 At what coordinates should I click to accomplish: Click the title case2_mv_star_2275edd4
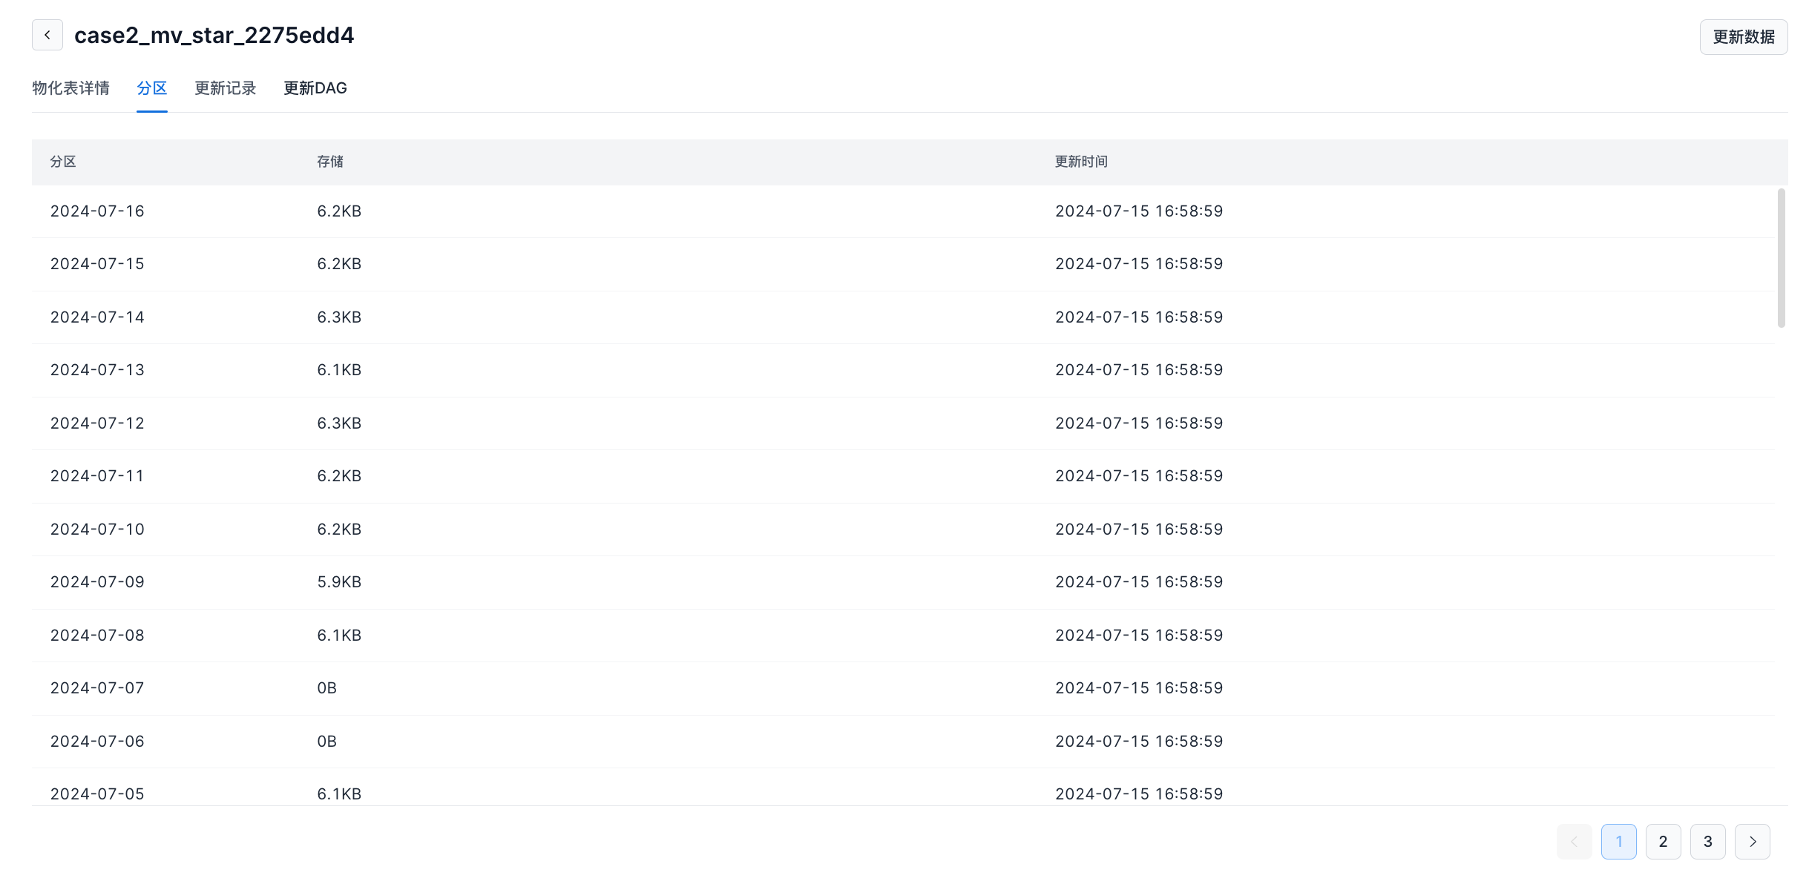click(x=214, y=35)
